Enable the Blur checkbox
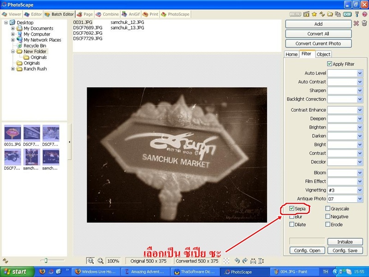This screenshot has height=277, width=369. 292,217
